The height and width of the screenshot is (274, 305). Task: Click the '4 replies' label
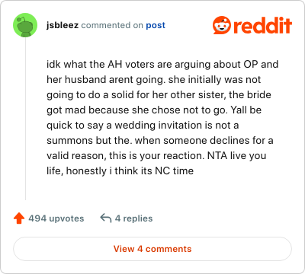pos(133,218)
